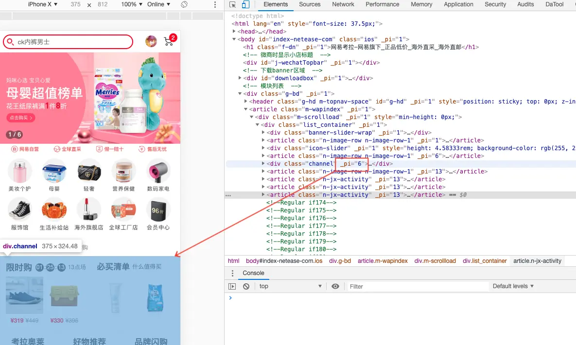576x345 pixels.
Task: Click the 数码家电 category icon
Action: pyautogui.click(x=158, y=172)
